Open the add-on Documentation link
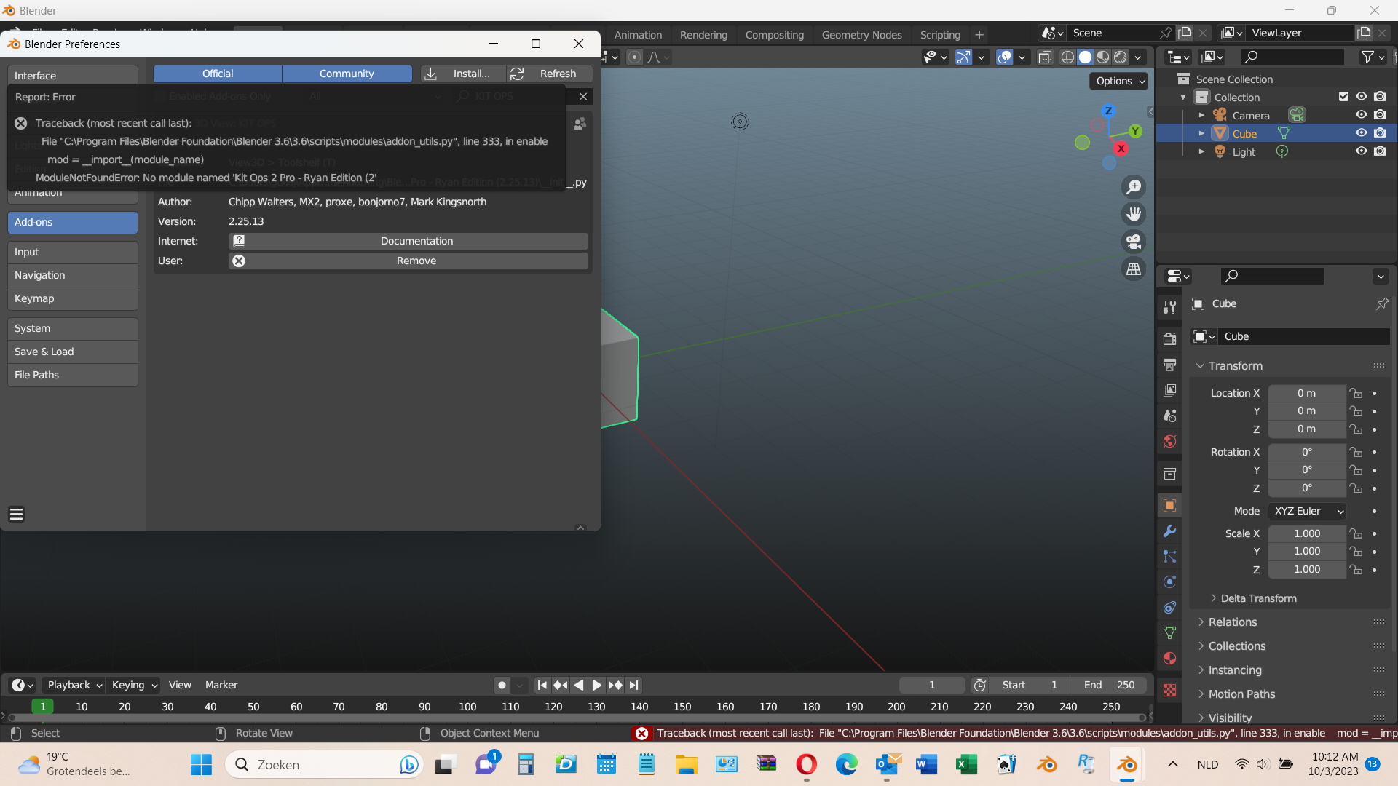Screen dimensions: 1398x786 pos(408,241)
